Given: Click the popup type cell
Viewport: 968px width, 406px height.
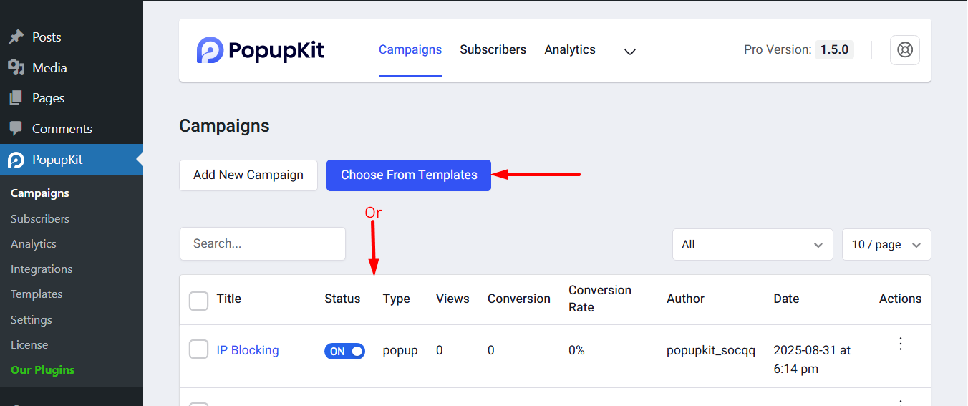Looking at the screenshot, I should click(400, 351).
